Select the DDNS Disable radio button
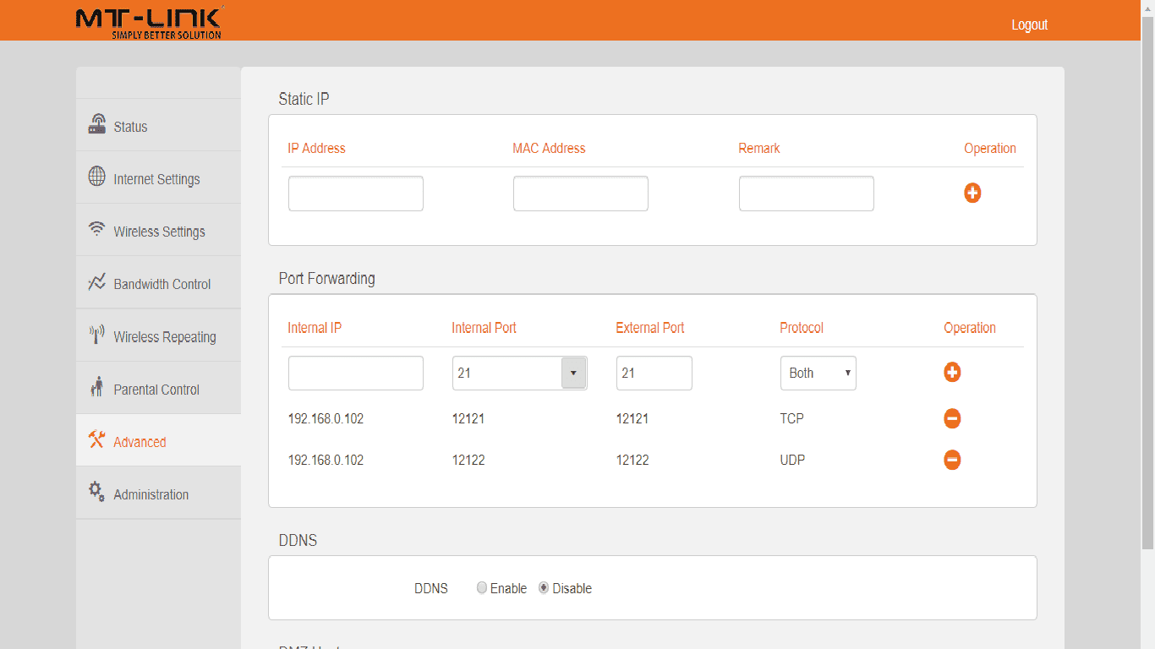The width and height of the screenshot is (1155, 649). pos(544,588)
